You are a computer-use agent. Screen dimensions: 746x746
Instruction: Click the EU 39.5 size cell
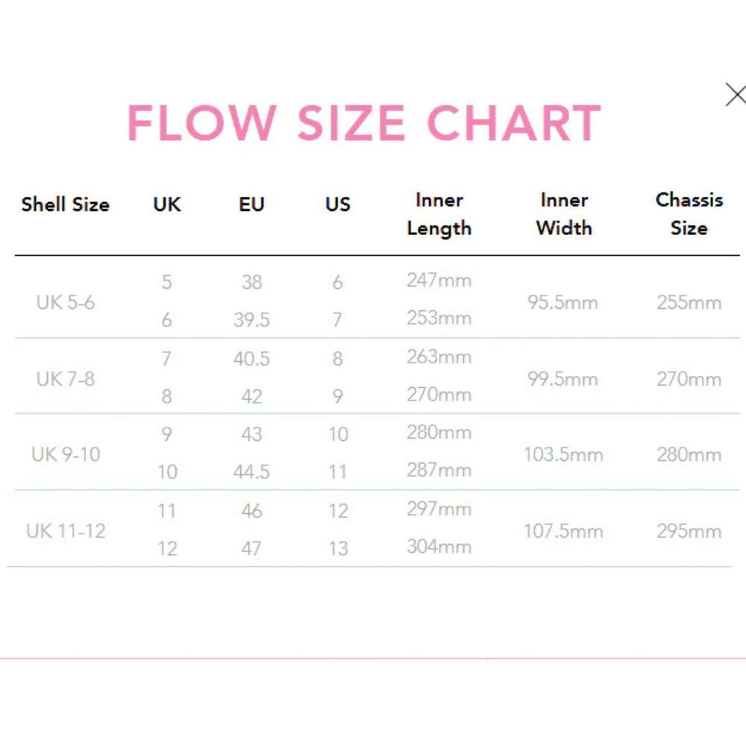click(251, 321)
